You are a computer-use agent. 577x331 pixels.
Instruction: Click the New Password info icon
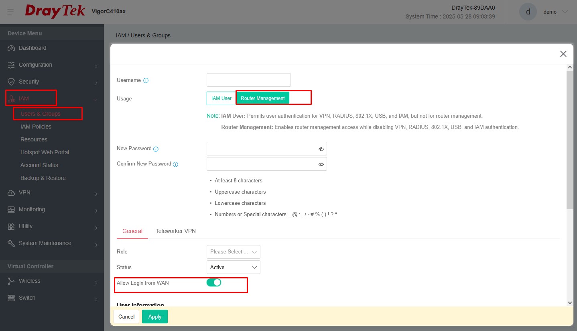[156, 149]
